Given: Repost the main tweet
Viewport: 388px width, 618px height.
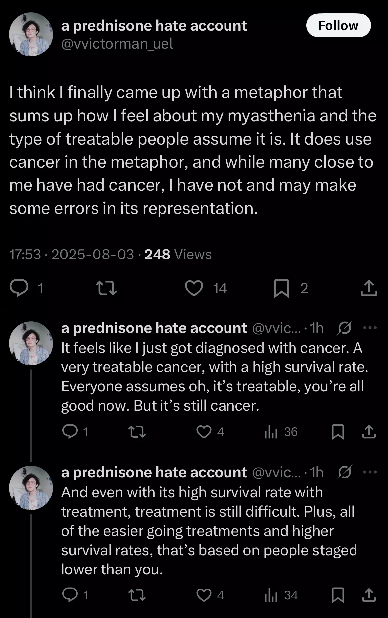Looking at the screenshot, I should point(106,288).
